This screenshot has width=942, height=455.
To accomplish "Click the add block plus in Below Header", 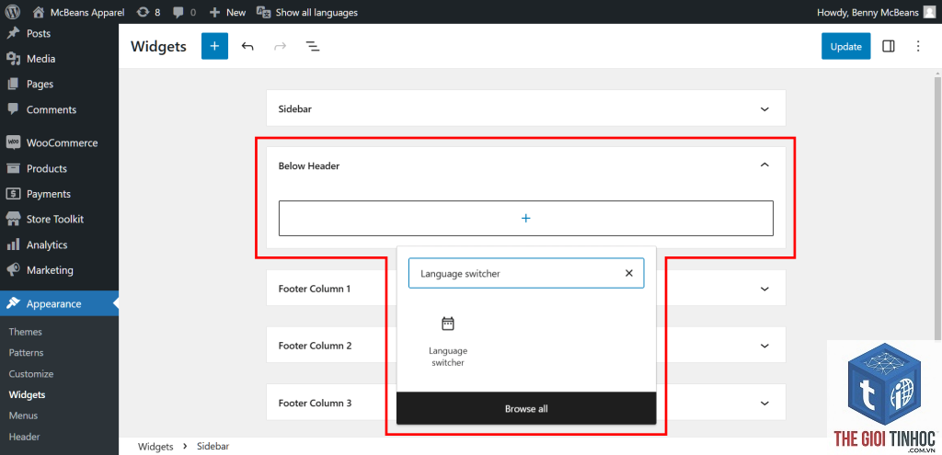I will pos(525,219).
